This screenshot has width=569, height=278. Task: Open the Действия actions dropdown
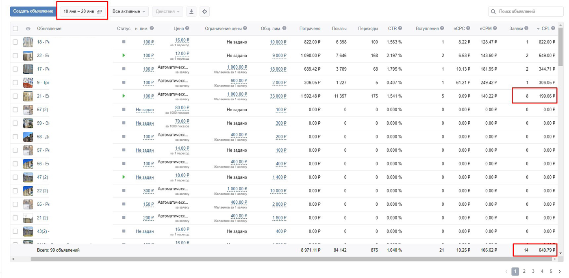[167, 11]
